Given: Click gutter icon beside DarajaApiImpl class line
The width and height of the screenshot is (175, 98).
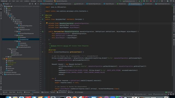Looking at the screenshot, I should point(43,19).
